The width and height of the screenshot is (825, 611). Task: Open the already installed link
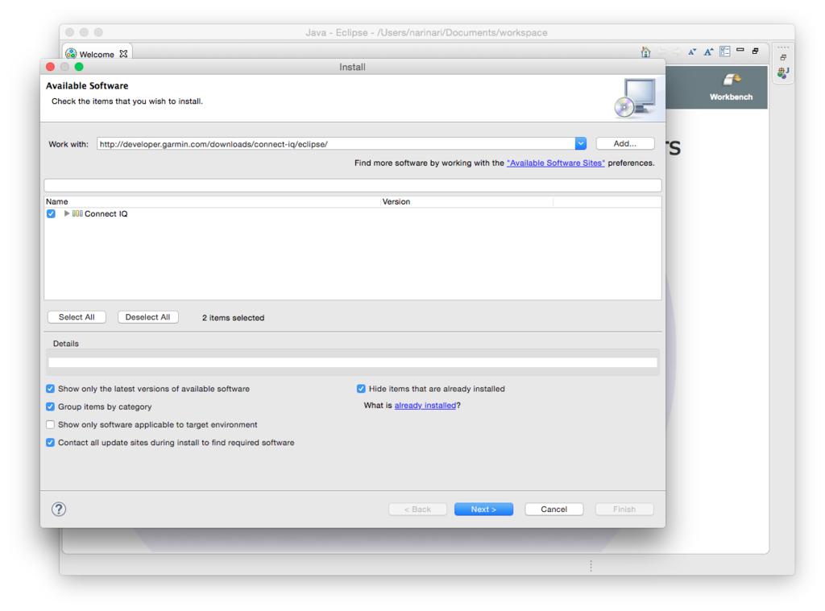pos(425,406)
